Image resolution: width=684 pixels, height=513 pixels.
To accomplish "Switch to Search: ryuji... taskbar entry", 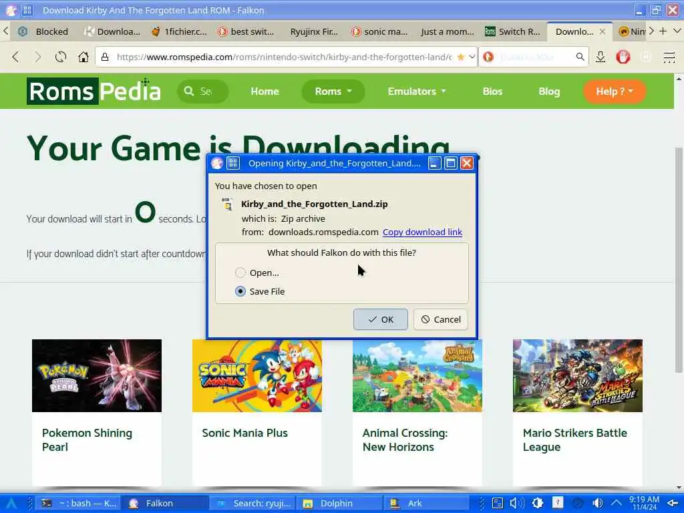I will click(x=252, y=503).
